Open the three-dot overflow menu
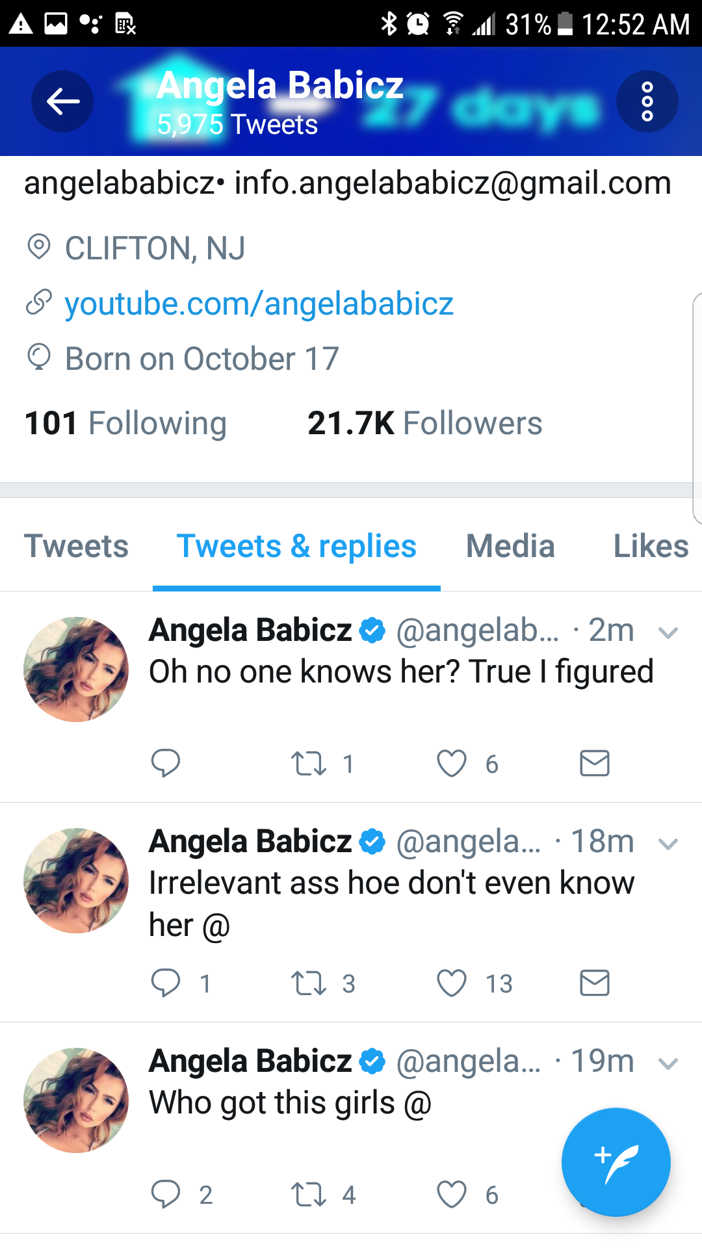This screenshot has height=1248, width=702. [x=647, y=101]
